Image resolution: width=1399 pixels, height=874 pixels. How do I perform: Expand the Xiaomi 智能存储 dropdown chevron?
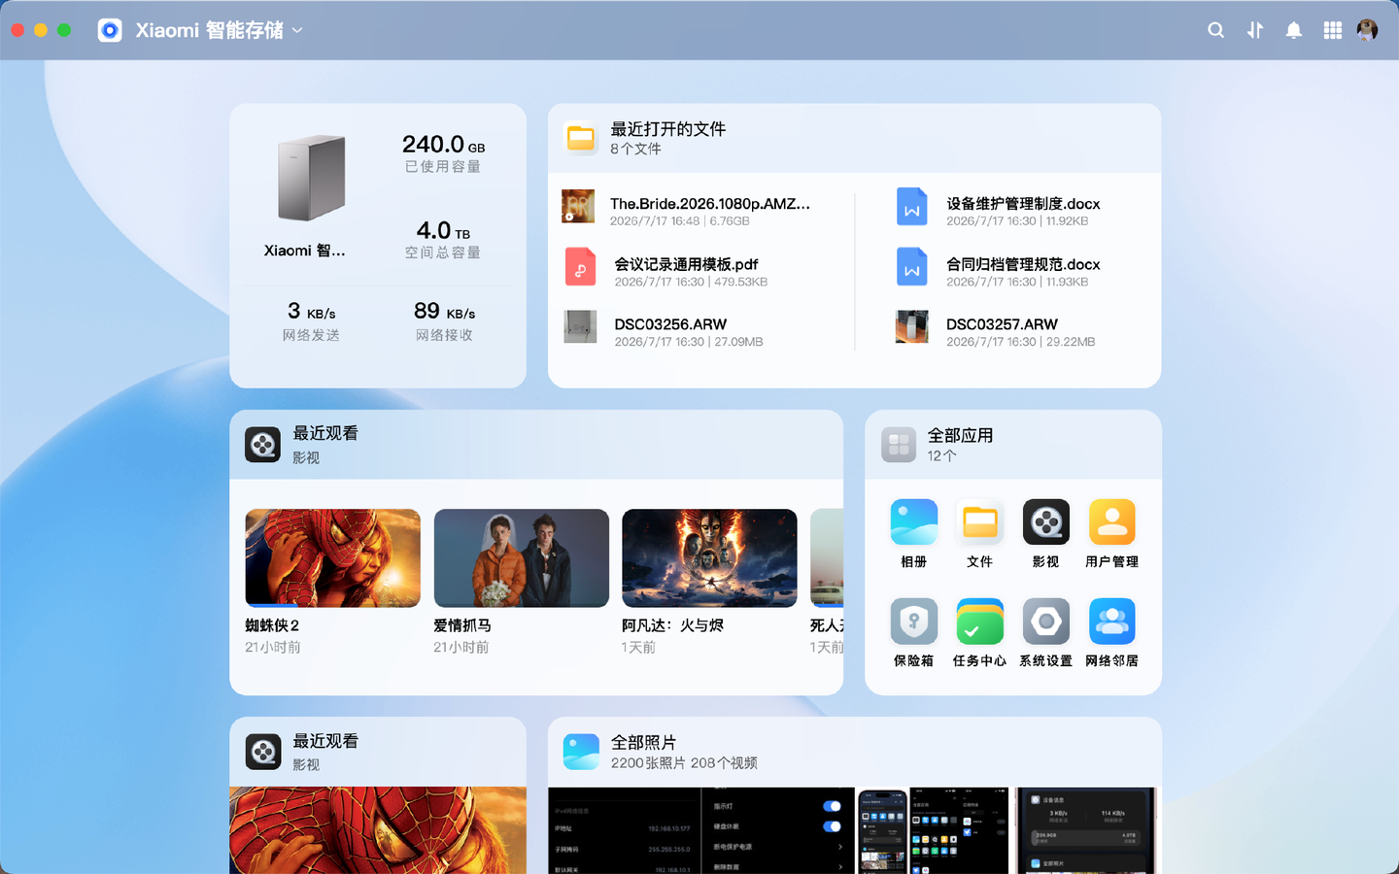tap(297, 30)
